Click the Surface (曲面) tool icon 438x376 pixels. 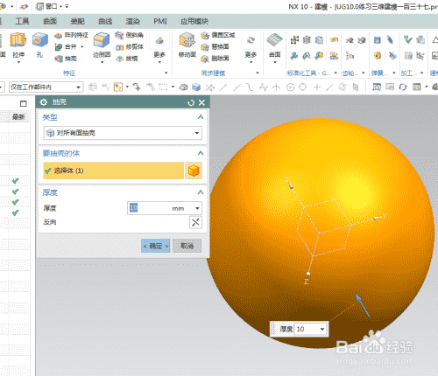(x=274, y=40)
